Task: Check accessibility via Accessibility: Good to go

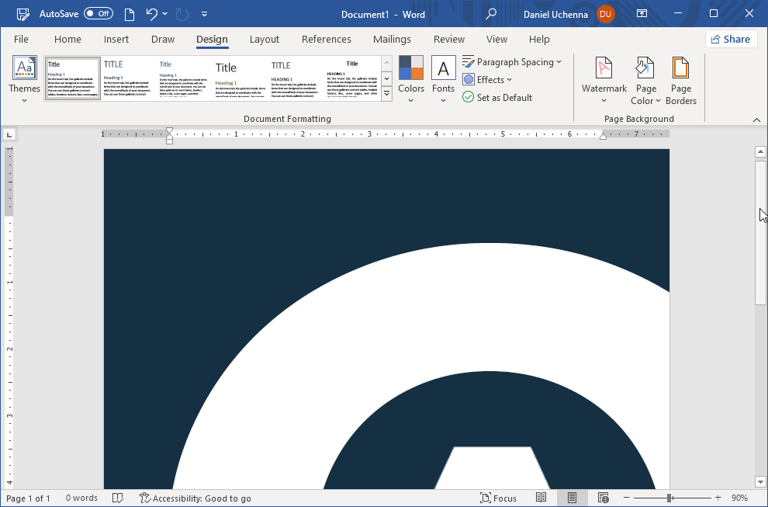Action: click(x=195, y=498)
